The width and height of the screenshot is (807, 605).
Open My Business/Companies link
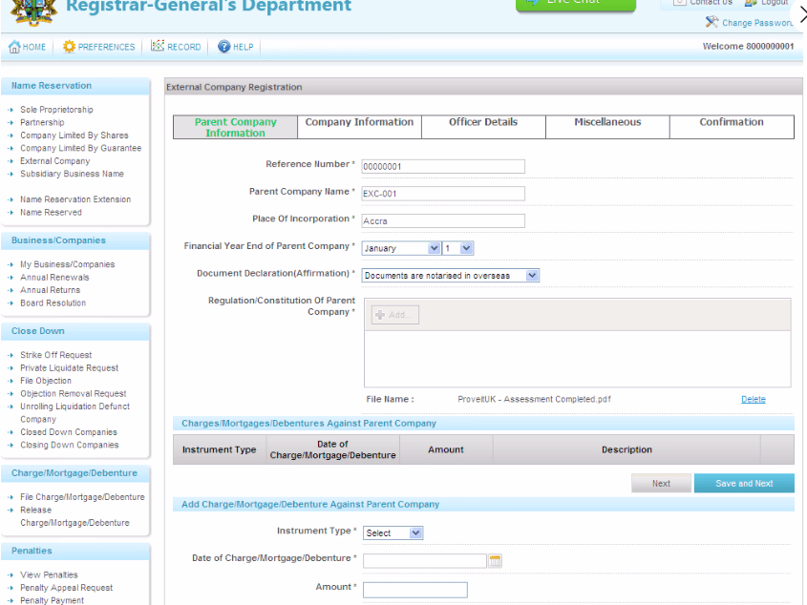click(68, 265)
